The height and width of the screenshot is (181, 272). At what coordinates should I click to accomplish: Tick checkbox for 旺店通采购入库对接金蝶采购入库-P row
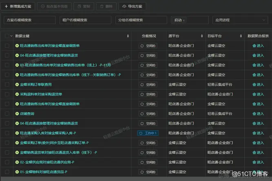click(x=7, y=133)
